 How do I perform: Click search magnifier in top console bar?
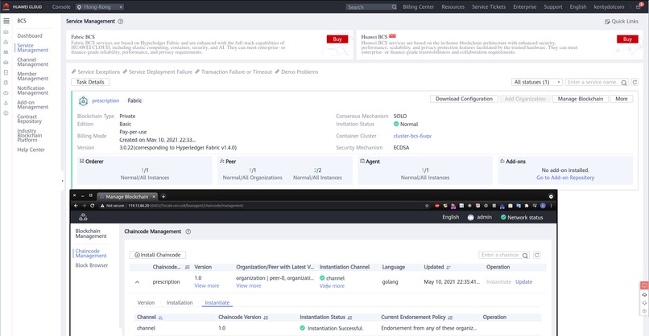tap(394, 7)
